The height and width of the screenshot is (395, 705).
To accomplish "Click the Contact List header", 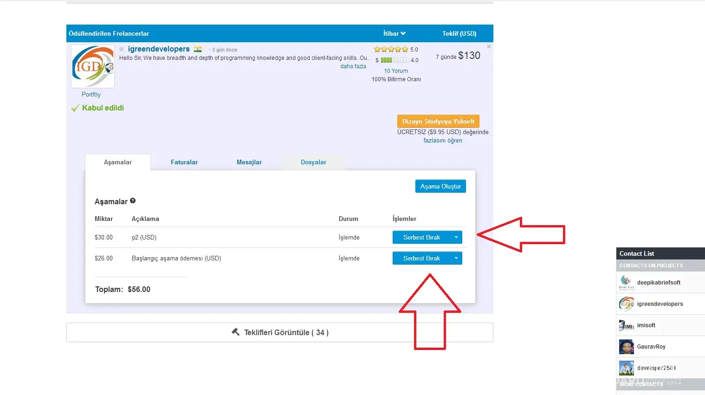I will click(660, 253).
